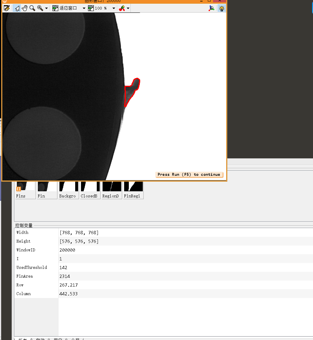Click the orange tuple badge on Fins
Image resolution: width=313 pixels, height=340 pixels.
(x=19, y=189)
